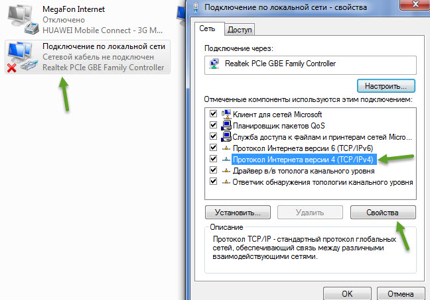Viewport: 430px width, 300px height.
Task: Select the MegaFon Internet connection icon
Action: coord(23,19)
